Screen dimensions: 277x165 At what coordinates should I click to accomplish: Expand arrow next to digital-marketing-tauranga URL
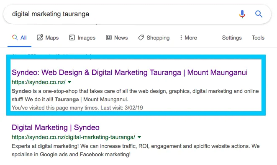point(139,137)
